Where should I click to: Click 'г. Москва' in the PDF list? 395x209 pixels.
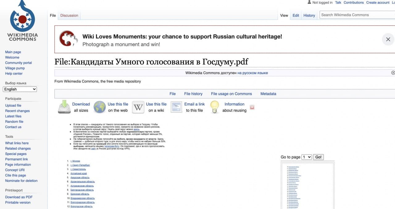(75, 161)
